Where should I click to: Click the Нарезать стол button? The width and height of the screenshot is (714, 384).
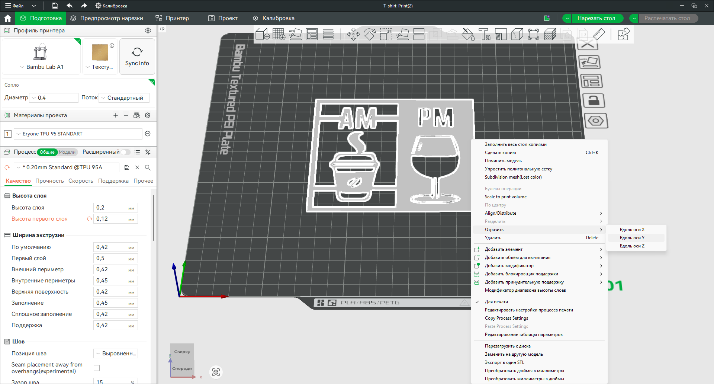coord(596,18)
